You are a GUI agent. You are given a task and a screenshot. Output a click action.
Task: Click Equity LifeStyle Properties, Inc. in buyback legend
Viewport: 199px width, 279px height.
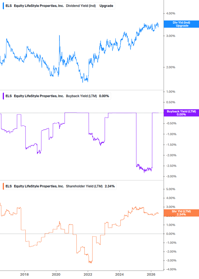[x=39, y=96]
